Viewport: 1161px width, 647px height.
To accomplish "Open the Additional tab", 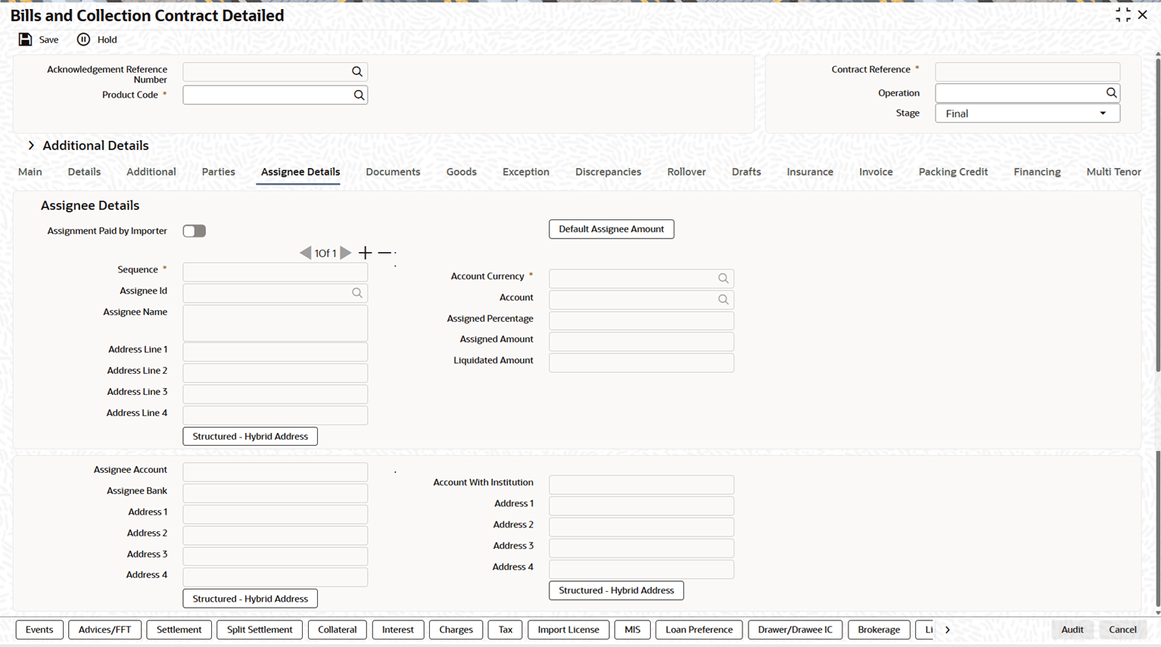I will [x=151, y=172].
